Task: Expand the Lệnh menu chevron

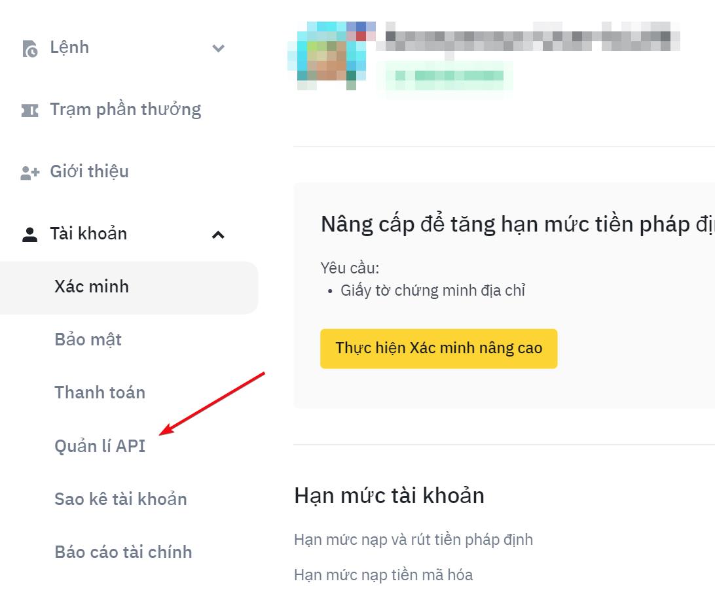Action: coord(219,48)
